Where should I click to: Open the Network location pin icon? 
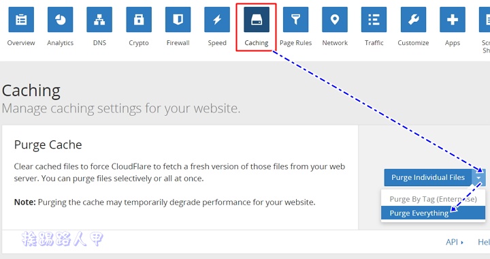335,19
